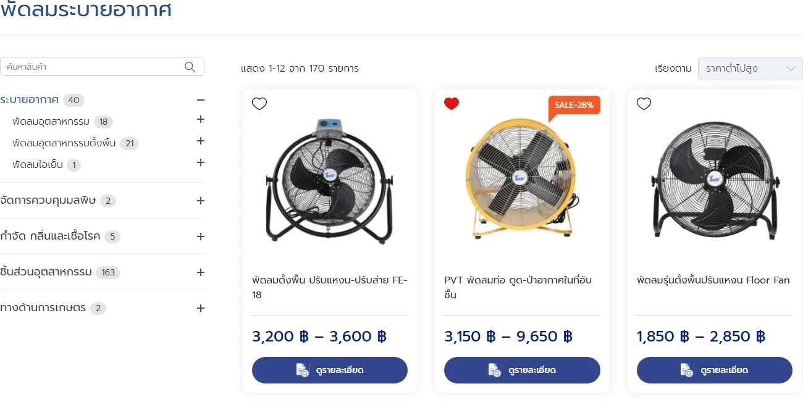View details of the PVT duct fan

coord(522,370)
